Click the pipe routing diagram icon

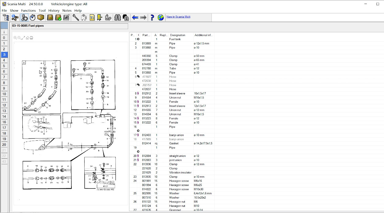[84, 17]
